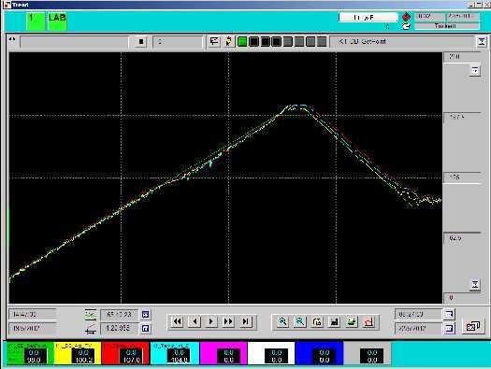Expand the top-right scale arrow button

pos(475,70)
